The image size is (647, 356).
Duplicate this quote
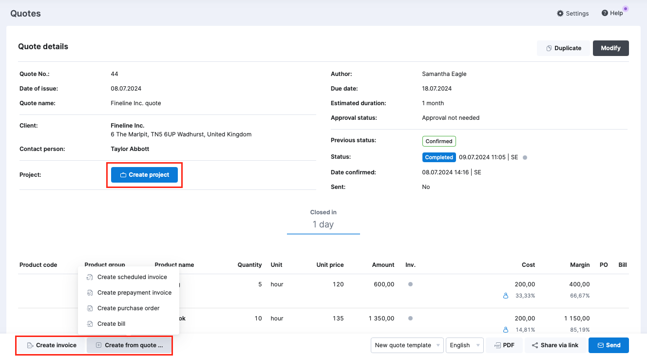(x=564, y=48)
